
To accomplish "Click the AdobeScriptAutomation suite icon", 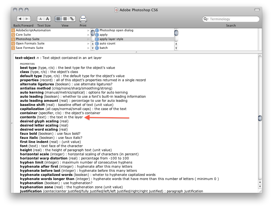I will coord(13,30).
